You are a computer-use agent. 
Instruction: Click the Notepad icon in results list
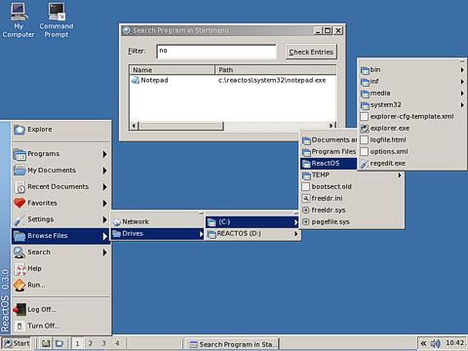pyautogui.click(x=136, y=80)
